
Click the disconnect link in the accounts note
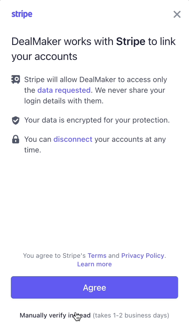(73, 139)
